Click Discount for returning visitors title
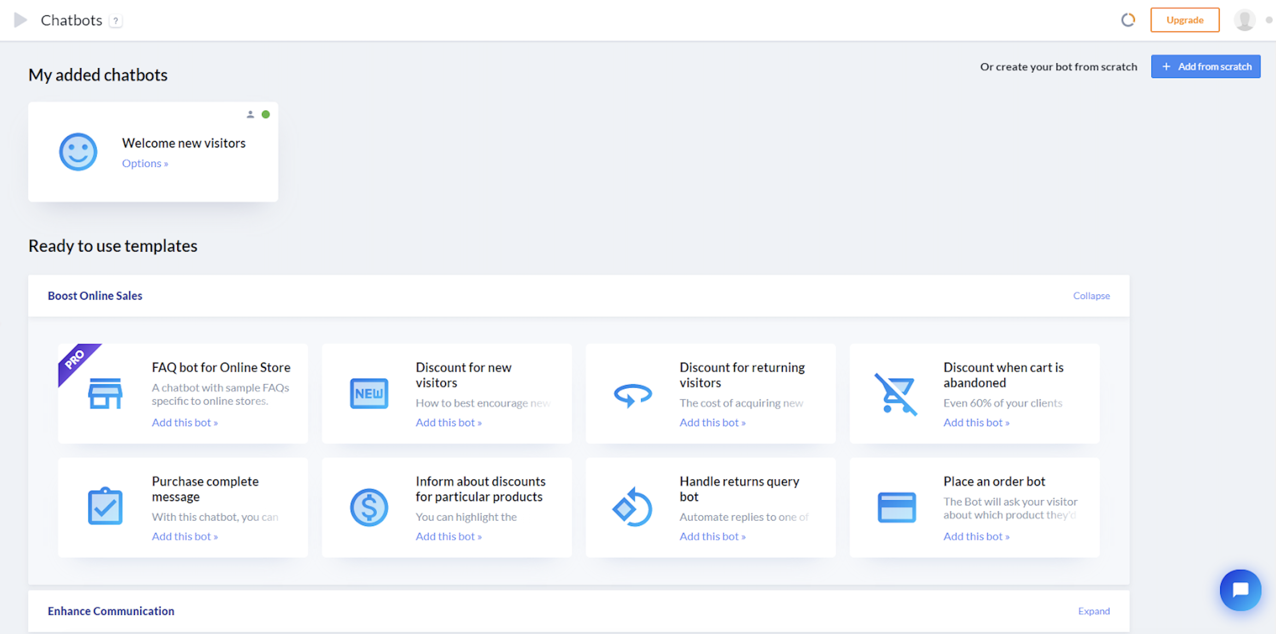1276x634 pixels. pyautogui.click(x=742, y=375)
